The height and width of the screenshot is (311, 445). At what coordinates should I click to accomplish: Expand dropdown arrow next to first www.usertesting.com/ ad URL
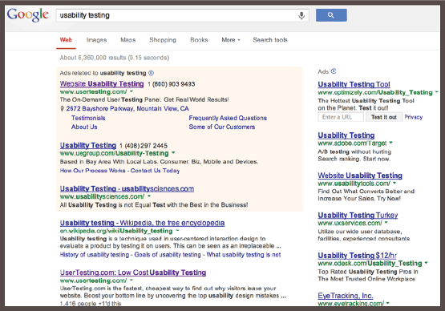click(x=131, y=91)
